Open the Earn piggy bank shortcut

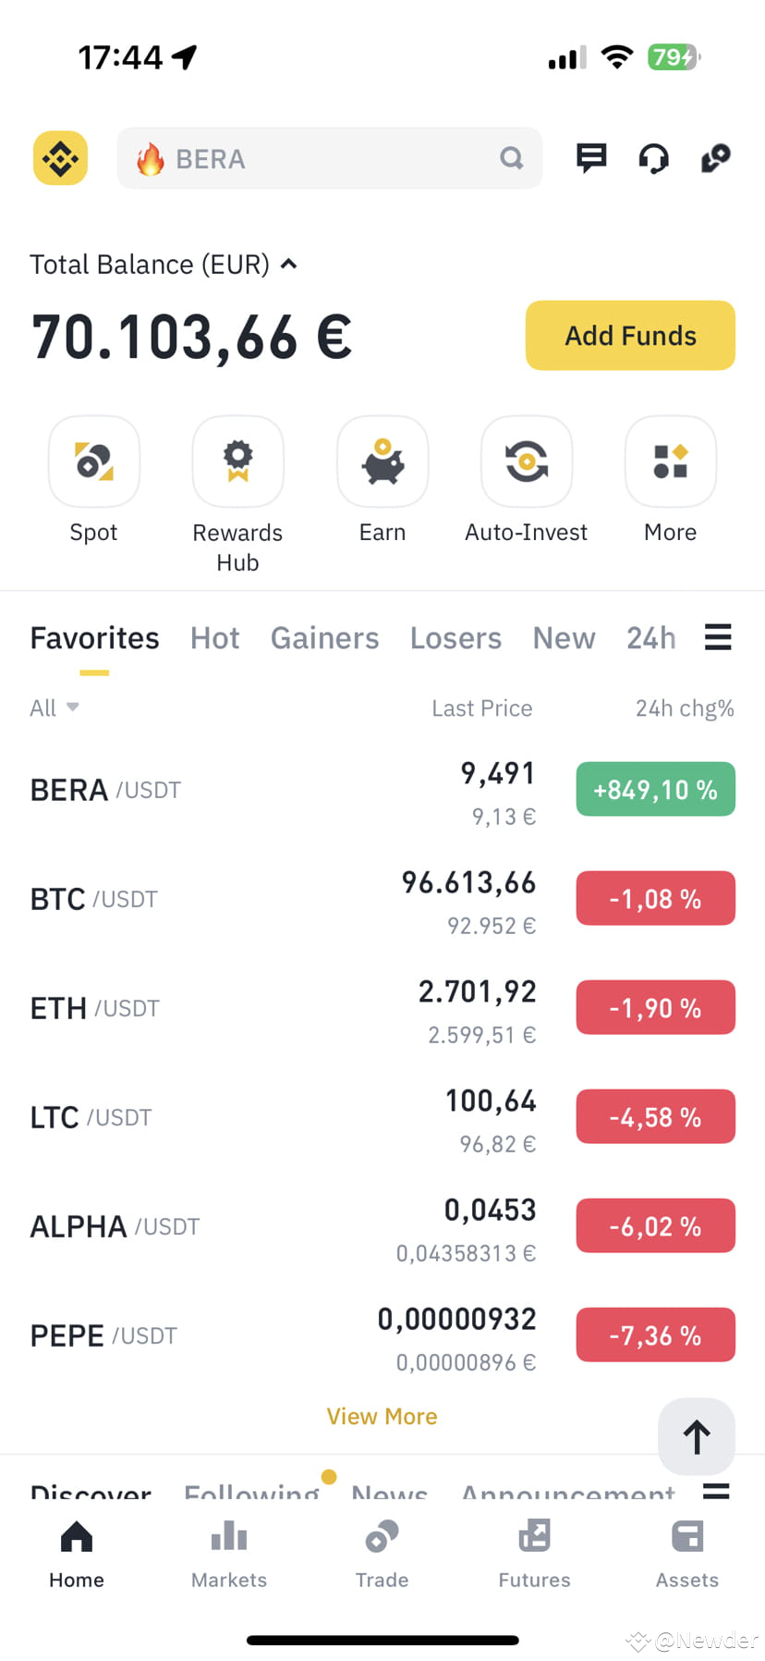click(x=382, y=461)
